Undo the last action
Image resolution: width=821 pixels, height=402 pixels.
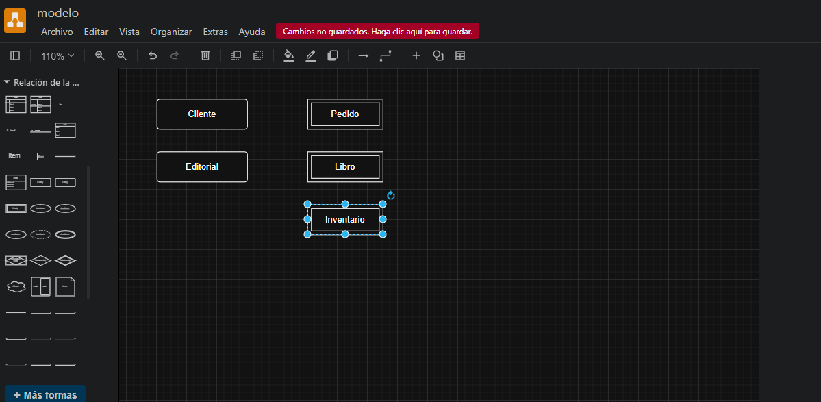click(153, 55)
